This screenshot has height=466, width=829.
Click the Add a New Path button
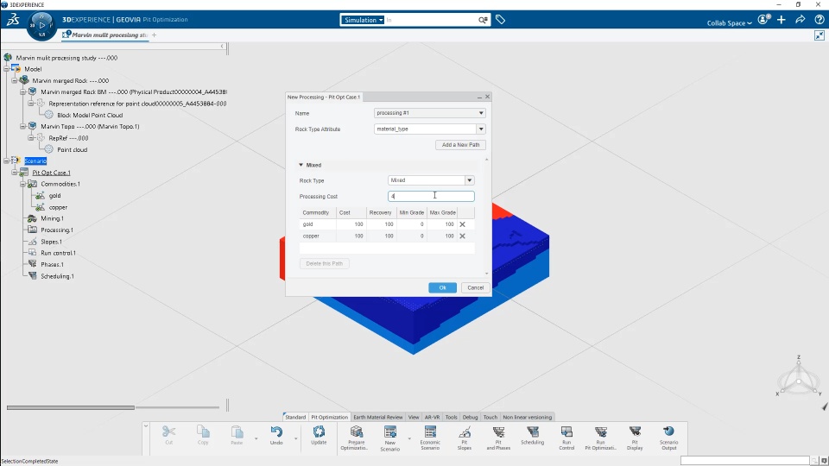[460, 145]
